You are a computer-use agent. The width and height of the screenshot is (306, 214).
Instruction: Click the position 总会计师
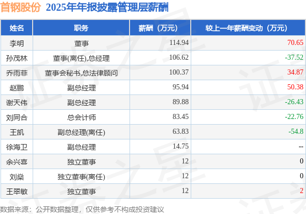coord(82,117)
